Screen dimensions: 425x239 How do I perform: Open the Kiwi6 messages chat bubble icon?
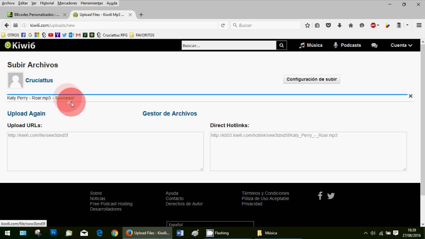[x=374, y=45]
